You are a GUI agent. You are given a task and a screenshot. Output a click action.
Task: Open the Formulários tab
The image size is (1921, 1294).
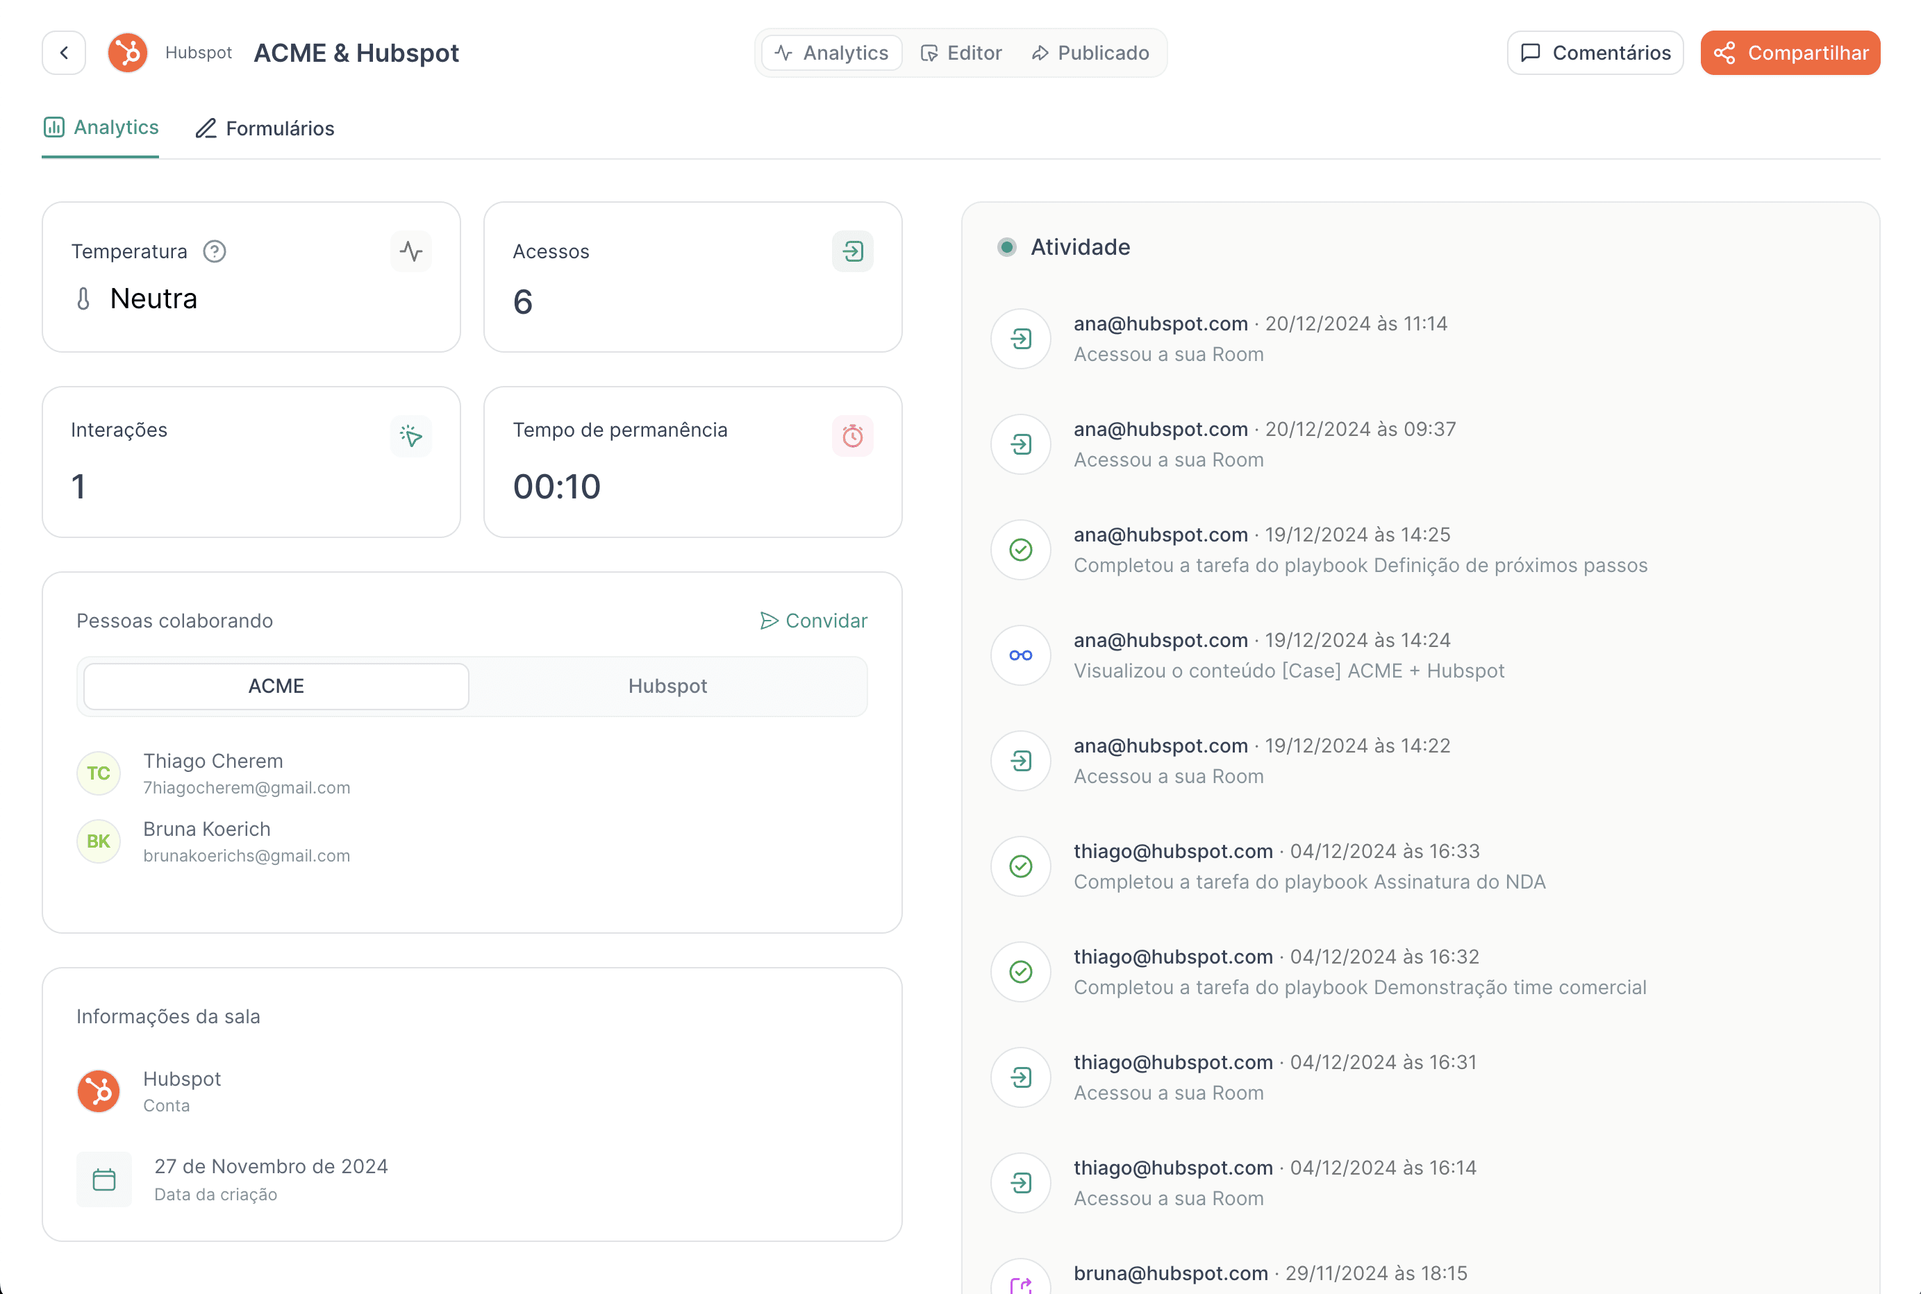265,128
